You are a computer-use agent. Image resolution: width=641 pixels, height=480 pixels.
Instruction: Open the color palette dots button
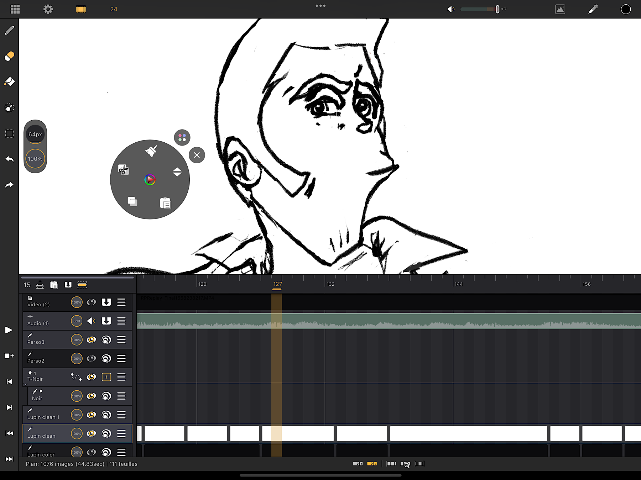point(182,137)
